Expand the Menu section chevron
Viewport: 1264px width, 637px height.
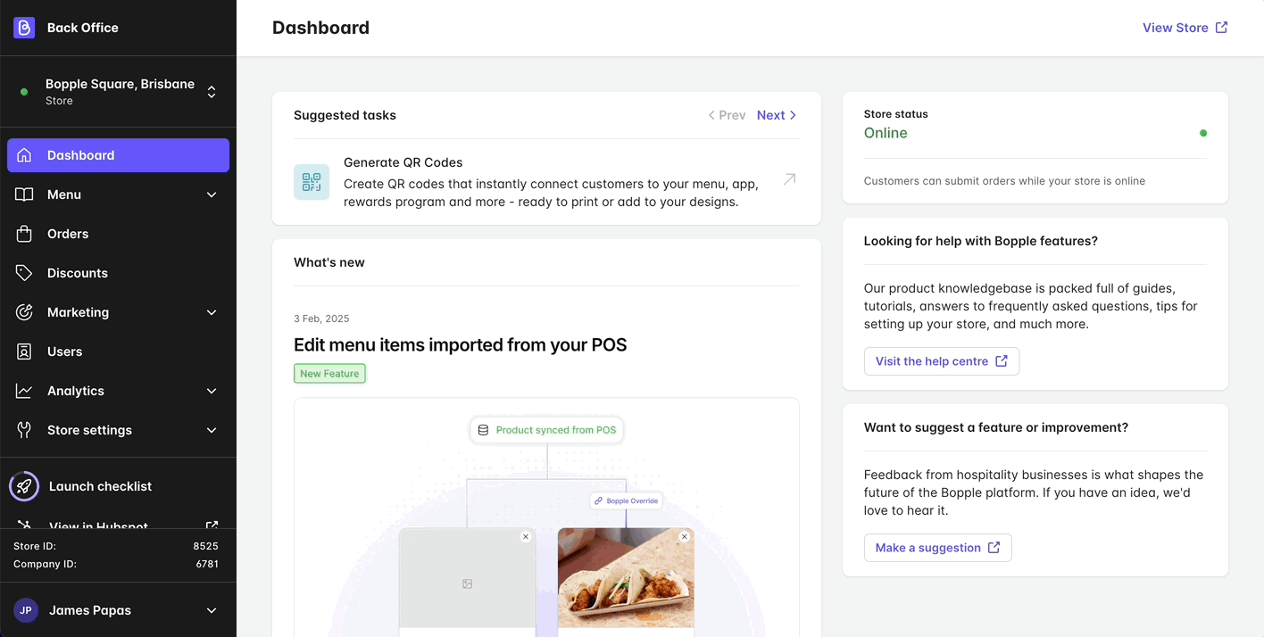(212, 194)
